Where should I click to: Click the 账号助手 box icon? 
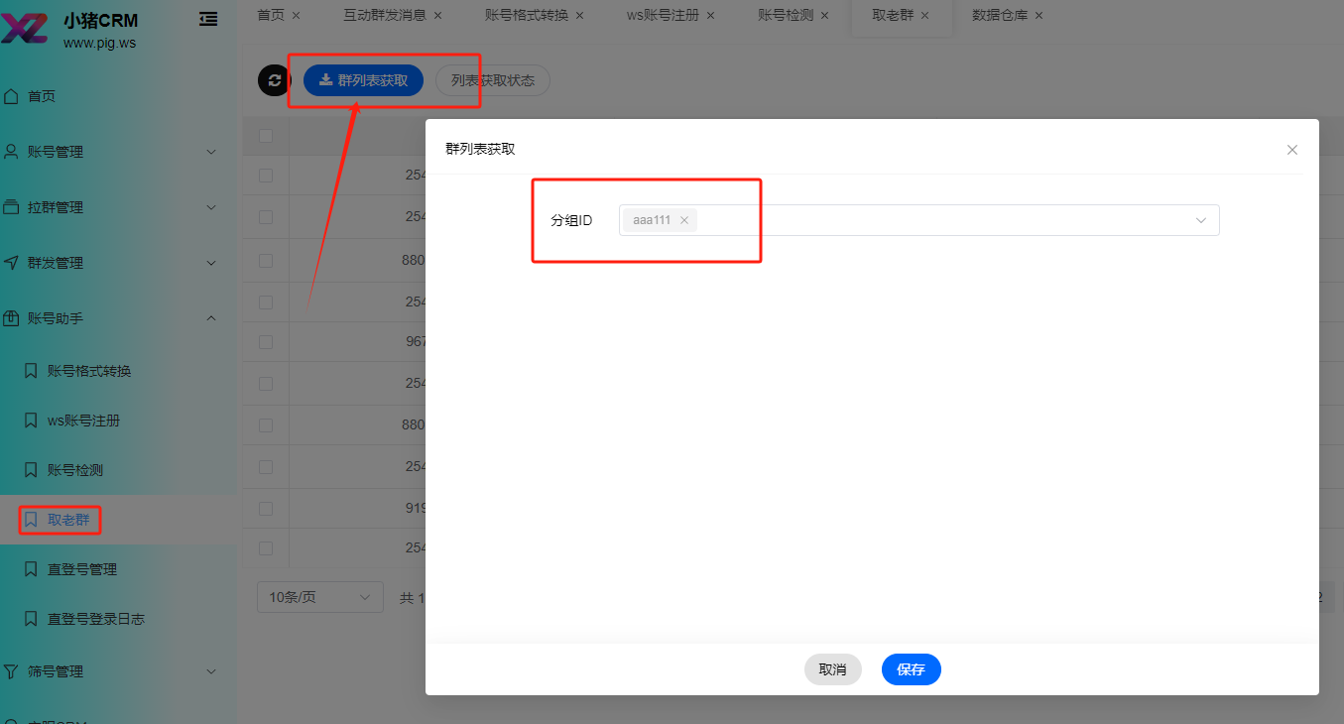(12, 318)
